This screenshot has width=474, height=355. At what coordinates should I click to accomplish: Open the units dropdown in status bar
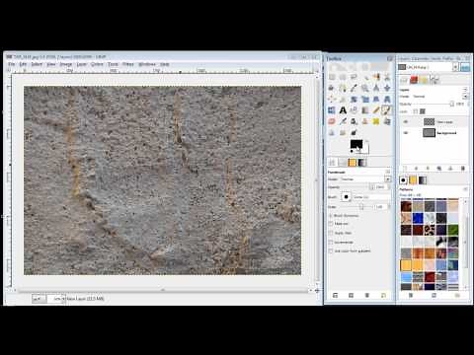pos(39,299)
